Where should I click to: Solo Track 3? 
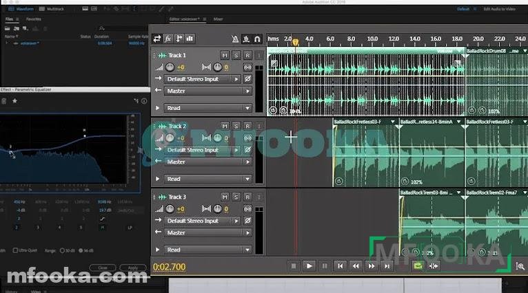pos(236,197)
